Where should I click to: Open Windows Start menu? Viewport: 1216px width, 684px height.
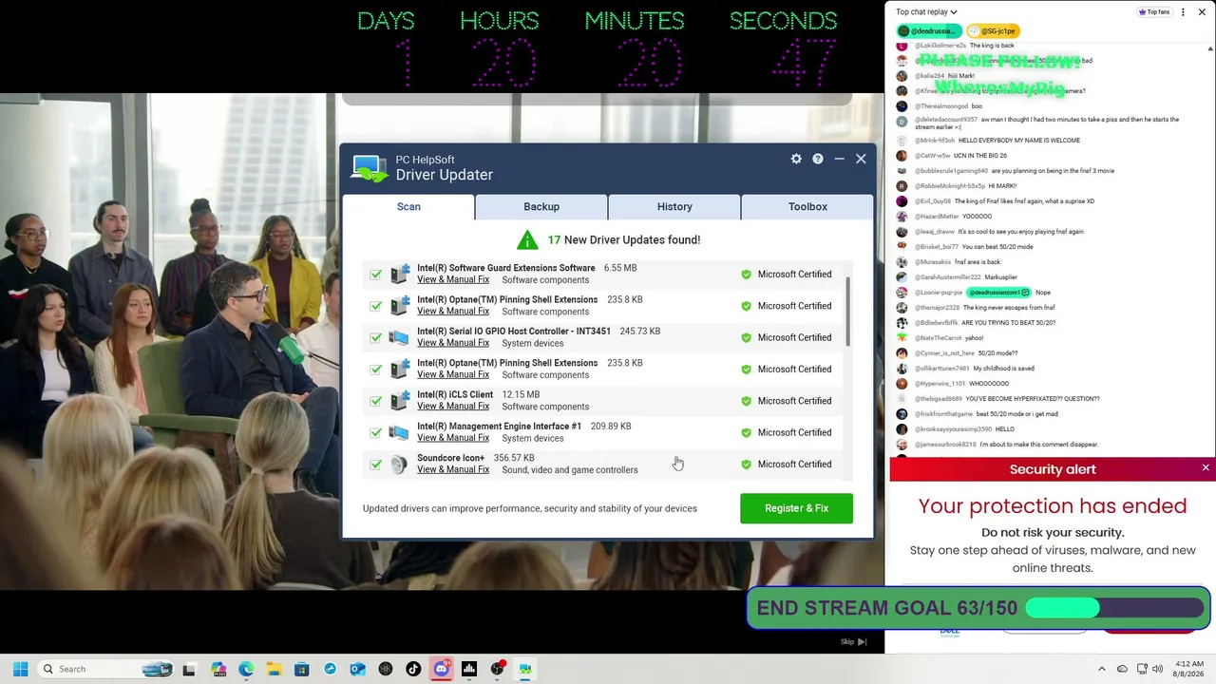(20, 669)
